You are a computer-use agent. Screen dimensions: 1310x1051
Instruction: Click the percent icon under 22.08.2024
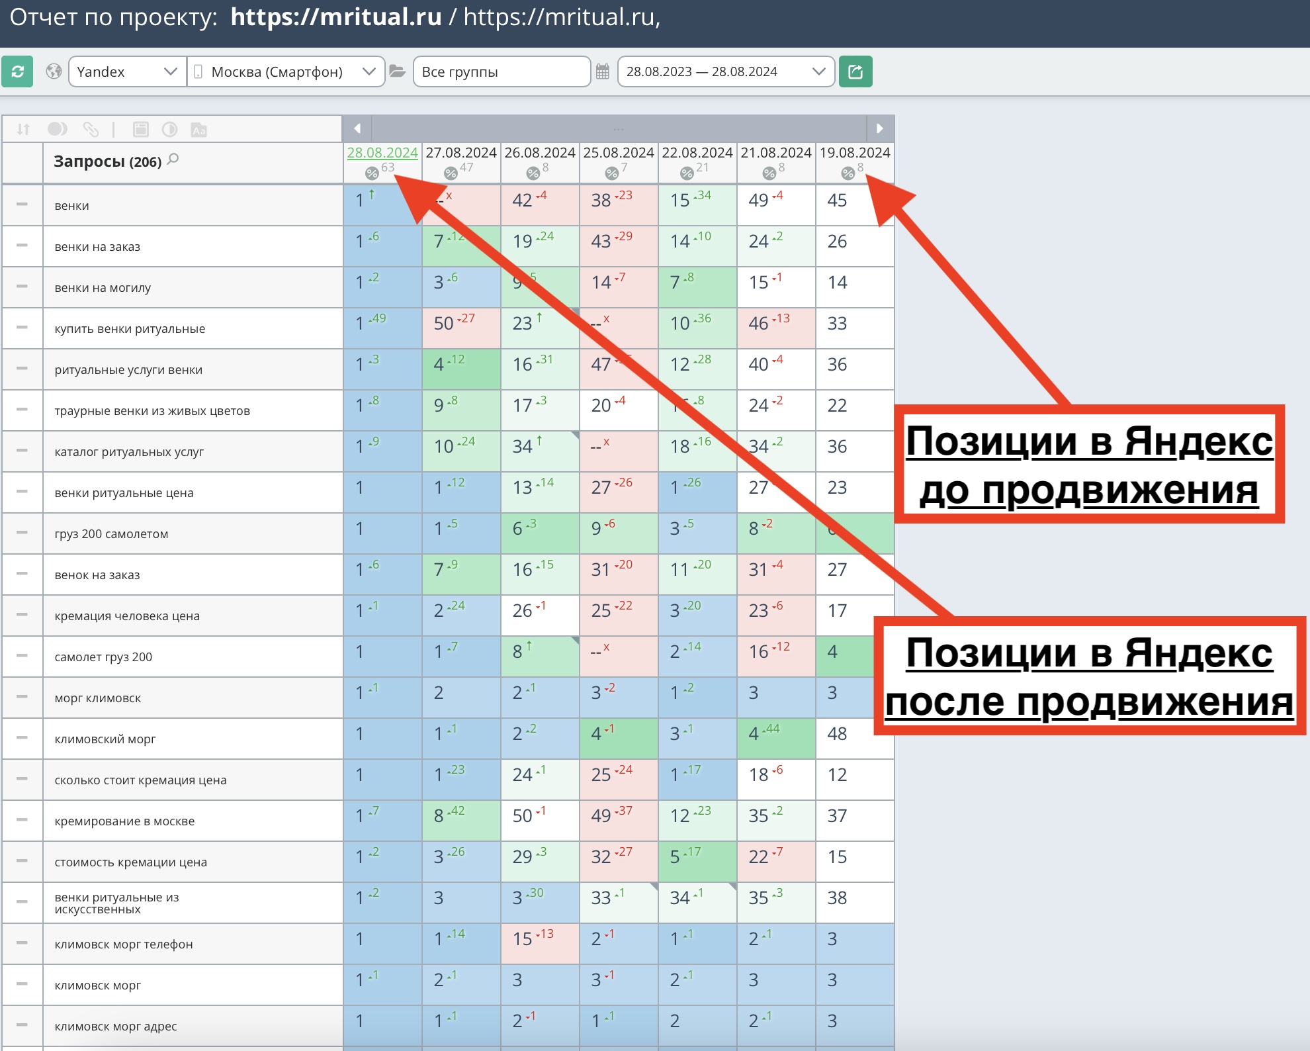point(687,173)
